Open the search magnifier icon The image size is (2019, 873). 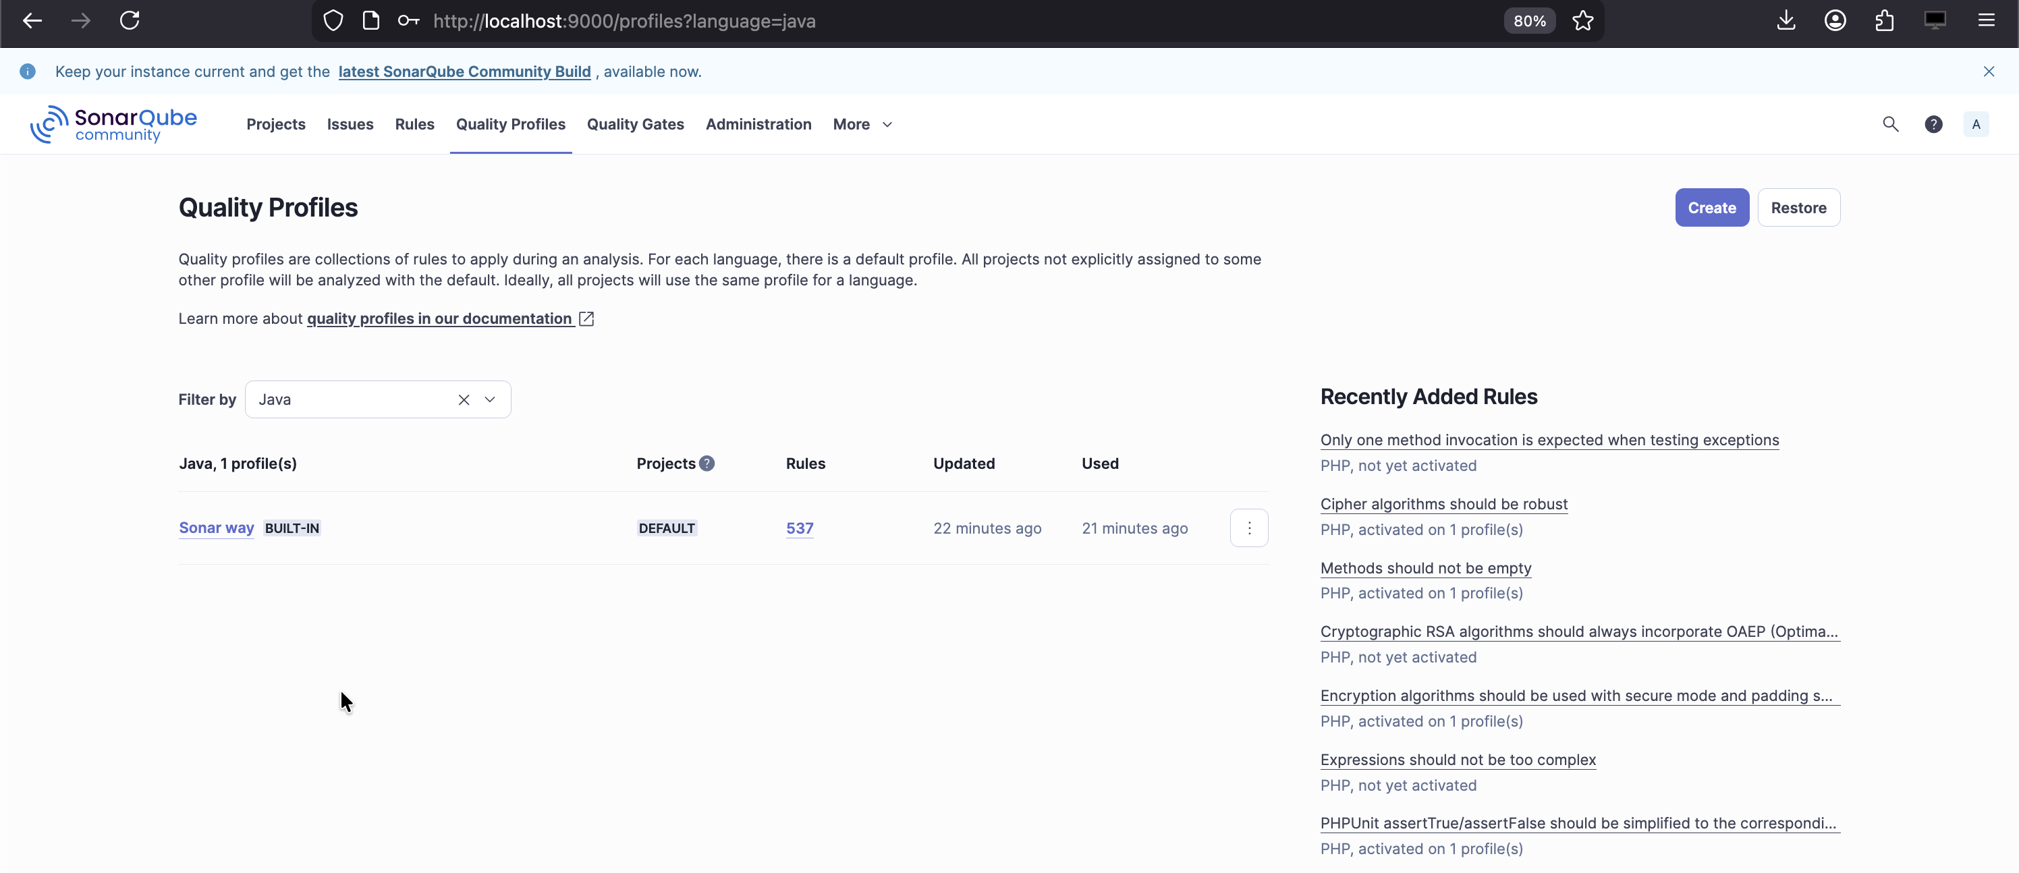(1891, 125)
